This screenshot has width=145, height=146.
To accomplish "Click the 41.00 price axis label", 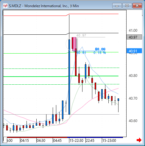I will tap(133, 31).
